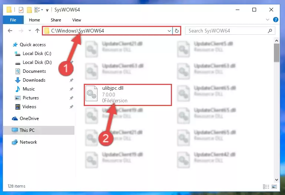The width and height of the screenshot is (285, 195).
Task: Open the File ribbon tab
Action: pos(13,20)
